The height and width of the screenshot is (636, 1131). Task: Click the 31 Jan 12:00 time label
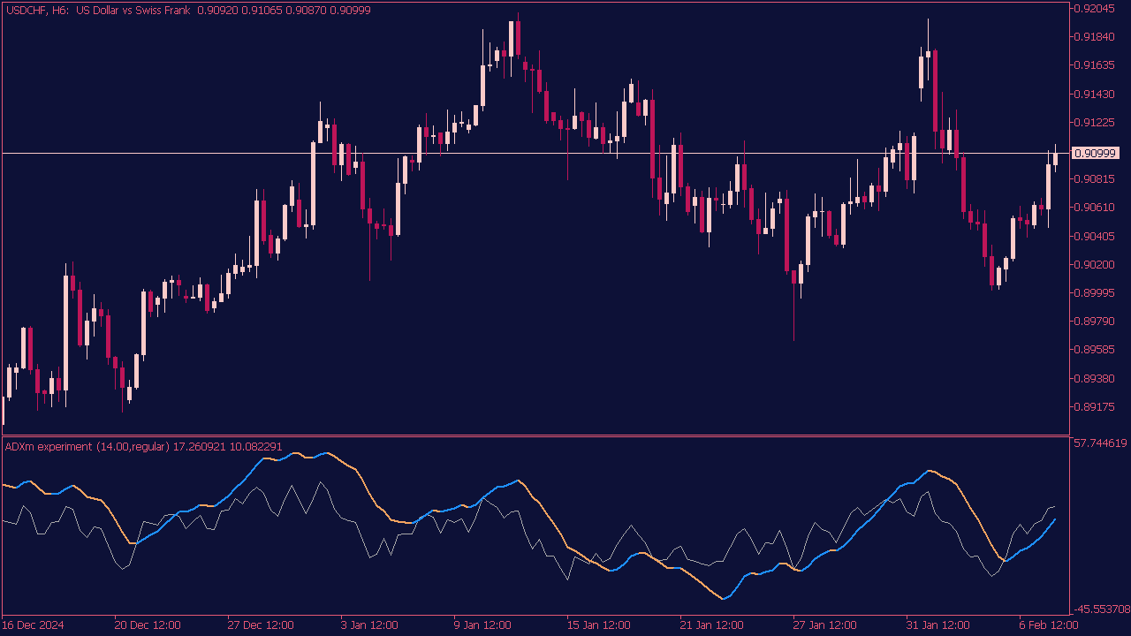[x=937, y=625]
